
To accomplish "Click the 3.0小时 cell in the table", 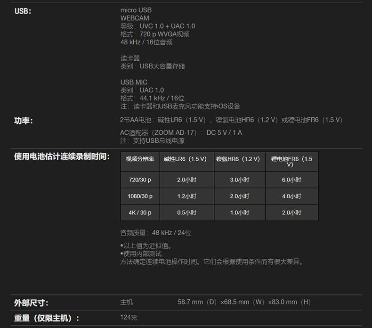I will pos(239,180).
